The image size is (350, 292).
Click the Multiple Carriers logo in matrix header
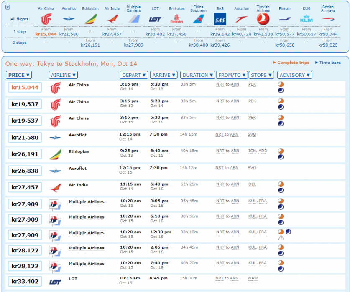pos(133,19)
